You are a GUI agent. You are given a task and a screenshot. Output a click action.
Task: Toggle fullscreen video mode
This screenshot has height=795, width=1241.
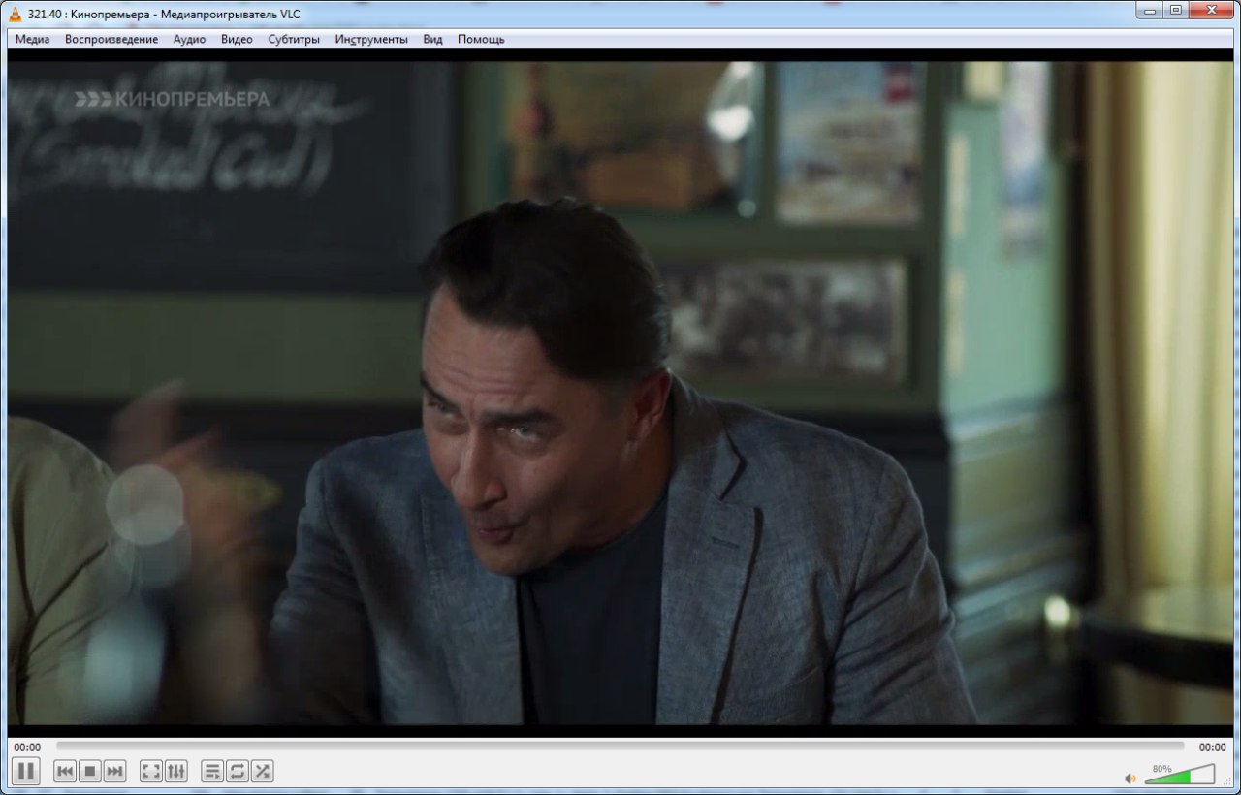[x=151, y=772]
